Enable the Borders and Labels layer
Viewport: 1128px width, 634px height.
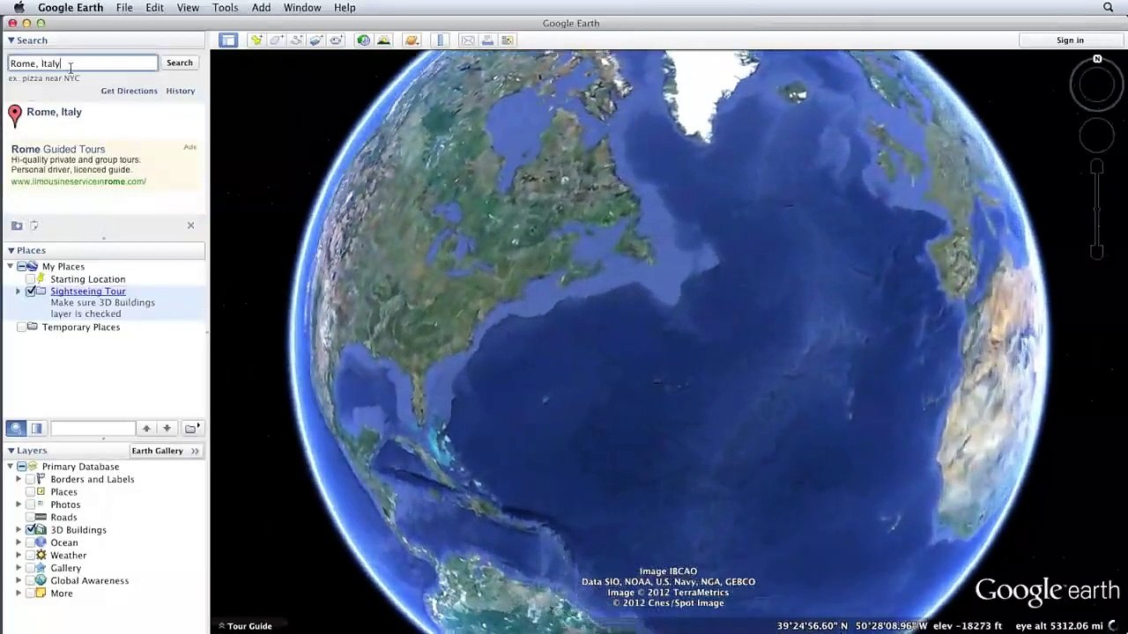click(31, 480)
